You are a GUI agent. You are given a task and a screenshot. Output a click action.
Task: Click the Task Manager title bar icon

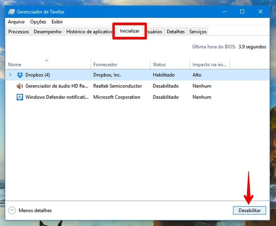[x=12, y=12]
